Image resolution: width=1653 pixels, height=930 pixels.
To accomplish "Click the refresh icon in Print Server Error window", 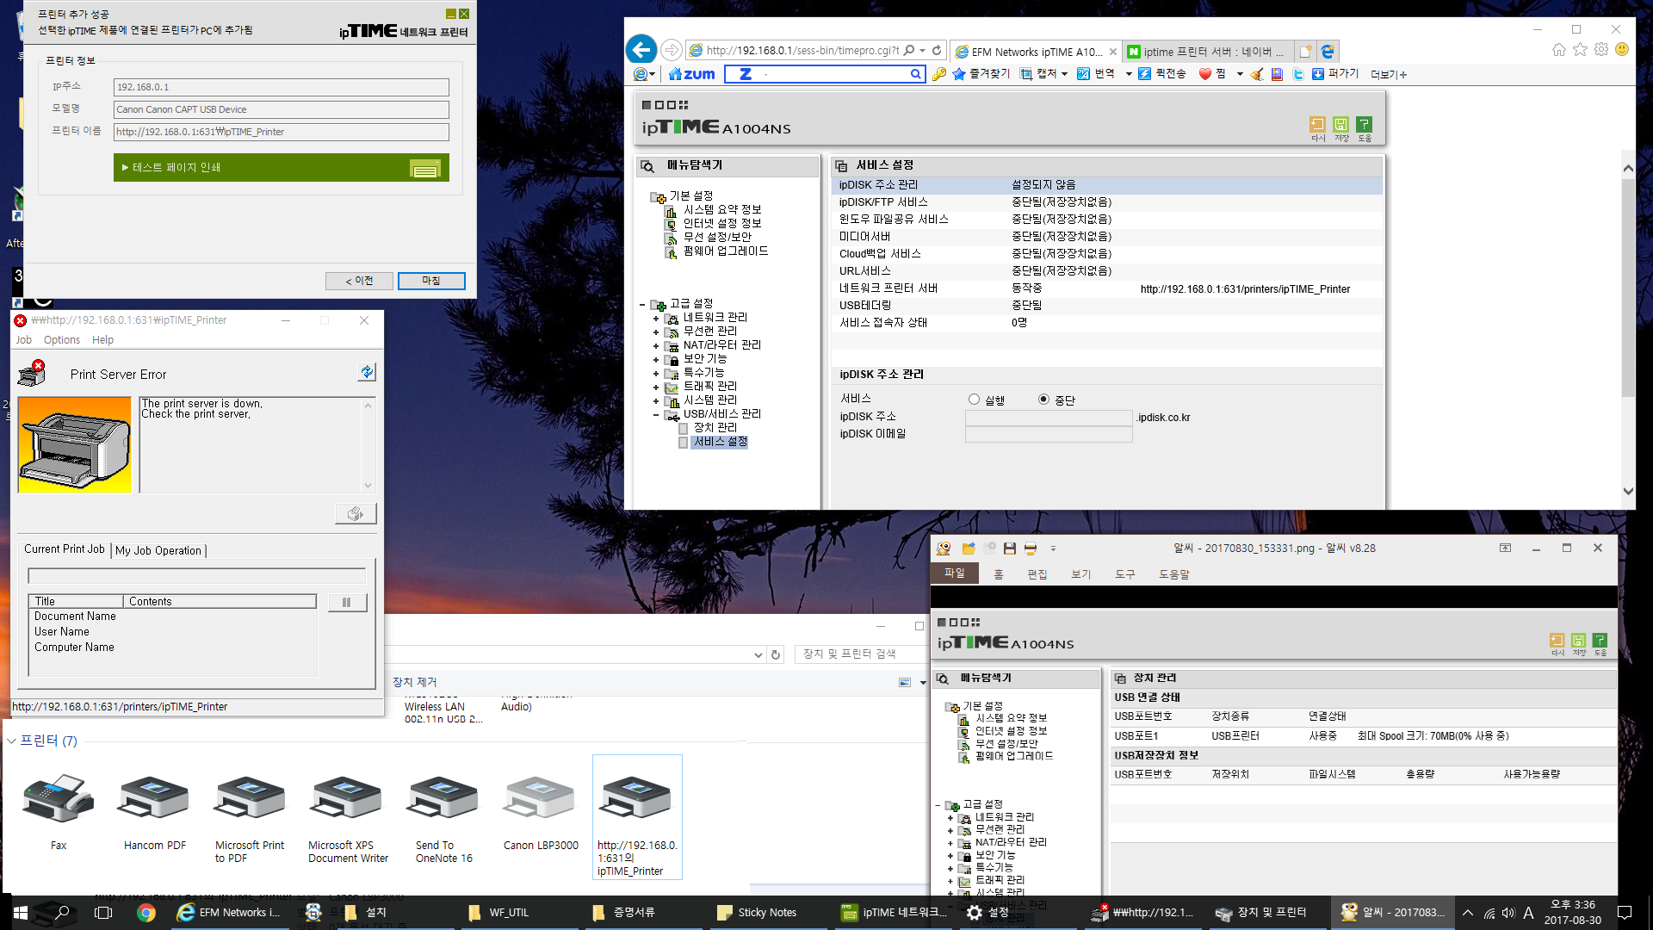I will [367, 371].
